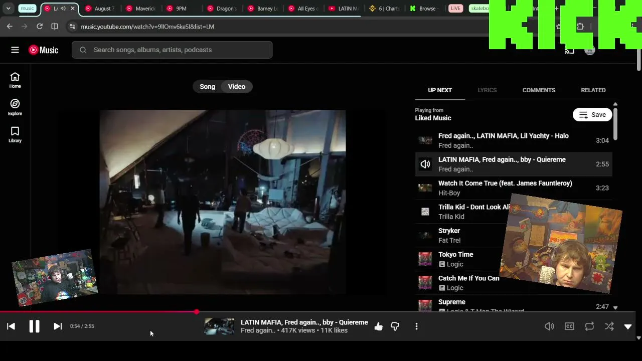Skip to the previous track

click(x=11, y=326)
